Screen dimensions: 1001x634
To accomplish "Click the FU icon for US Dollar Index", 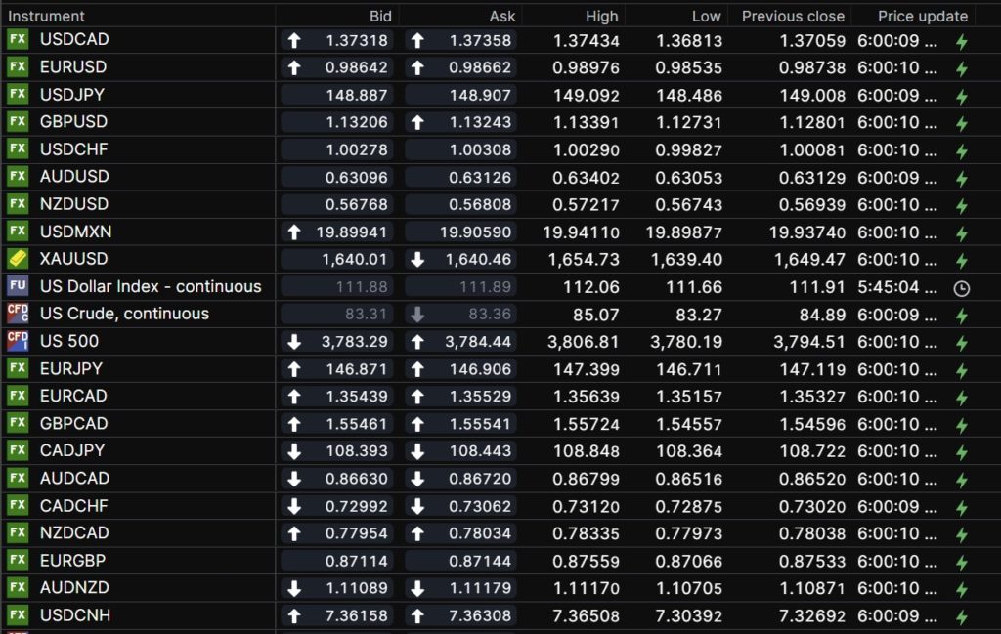I will click(x=18, y=286).
